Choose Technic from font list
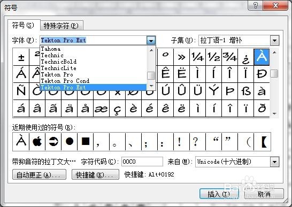292x207 pixels. point(94,55)
